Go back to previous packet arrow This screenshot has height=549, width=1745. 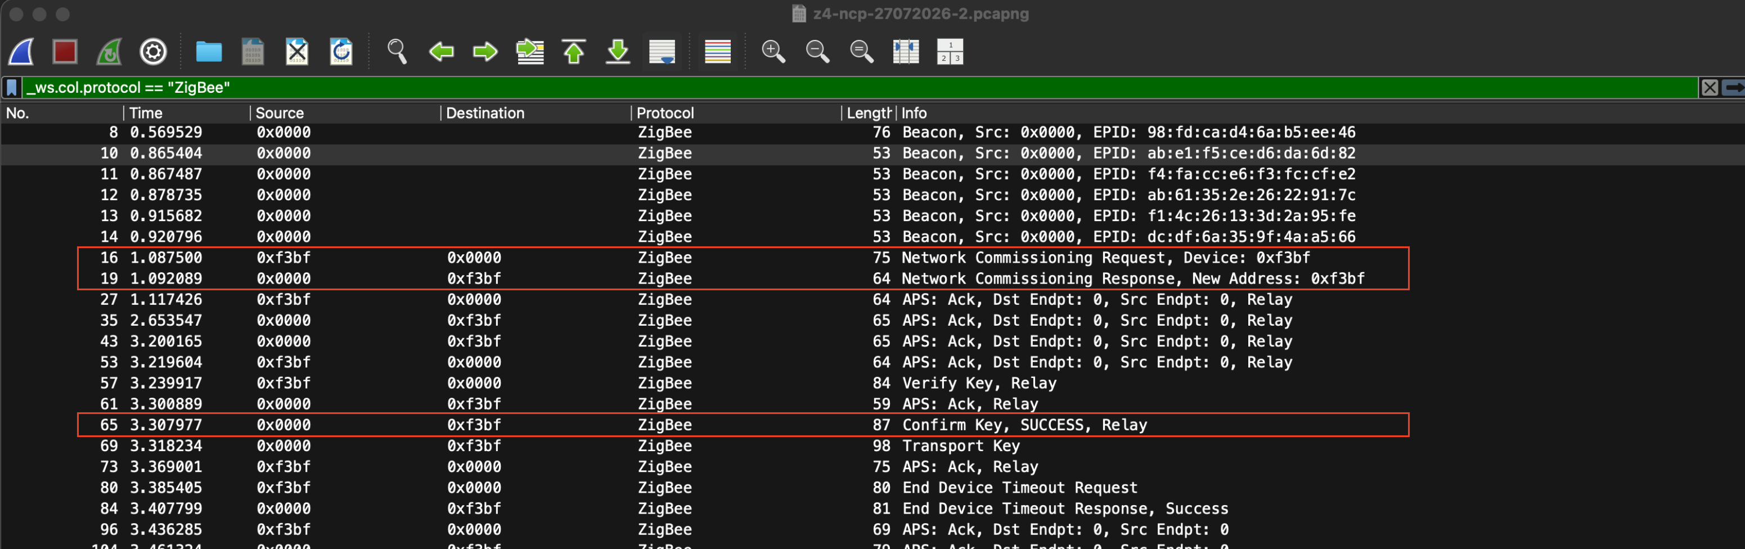click(x=442, y=51)
